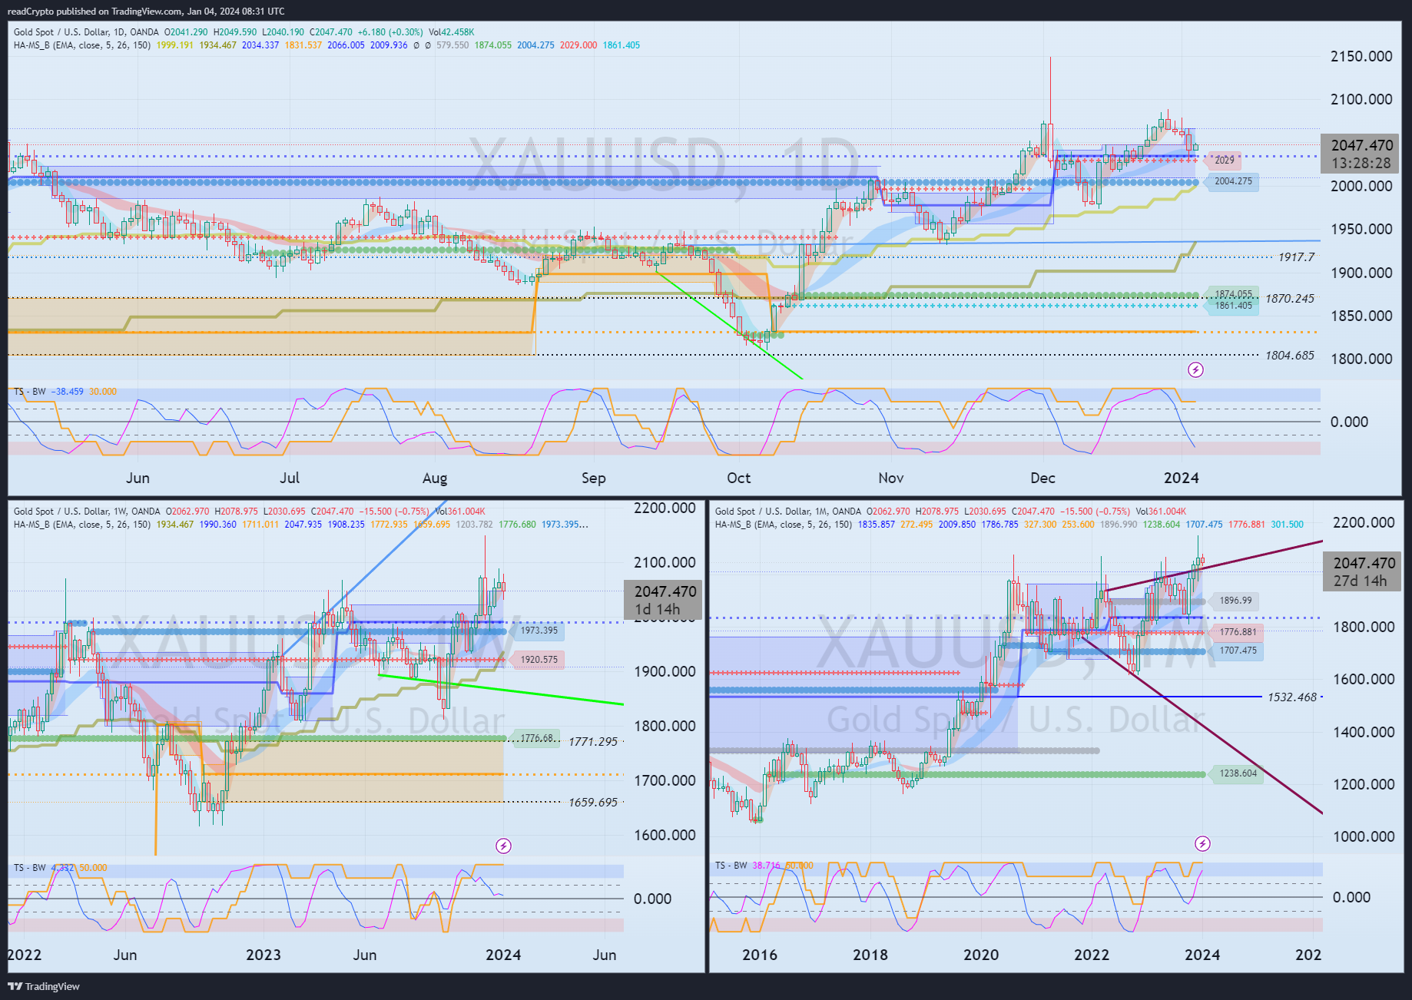Open the TradingView logo at the bottom left
This screenshot has height=1000, width=1412.
tap(44, 986)
